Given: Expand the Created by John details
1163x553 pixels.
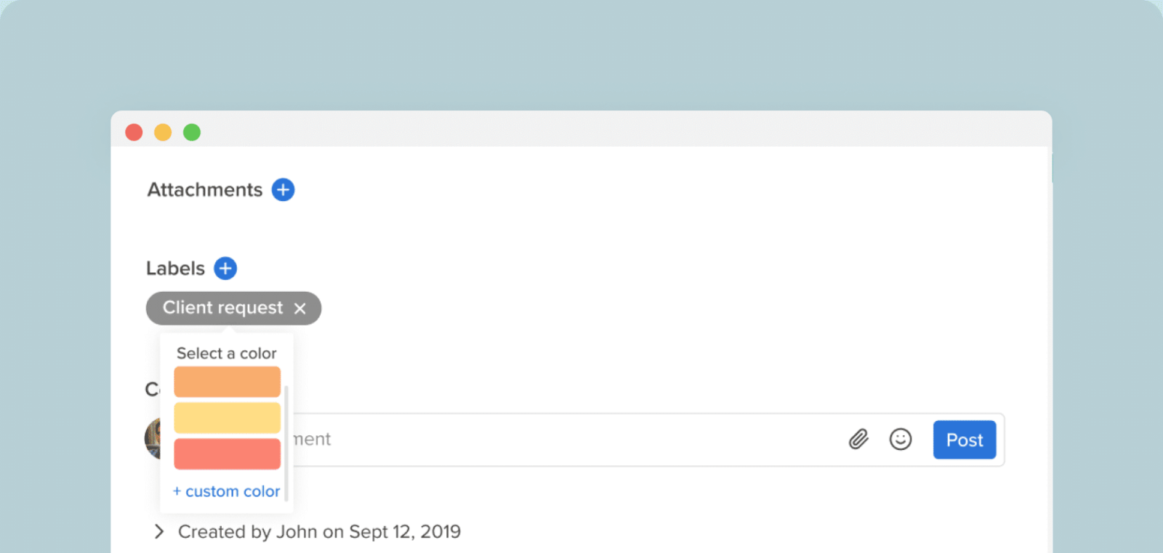Looking at the screenshot, I should coord(158,531).
